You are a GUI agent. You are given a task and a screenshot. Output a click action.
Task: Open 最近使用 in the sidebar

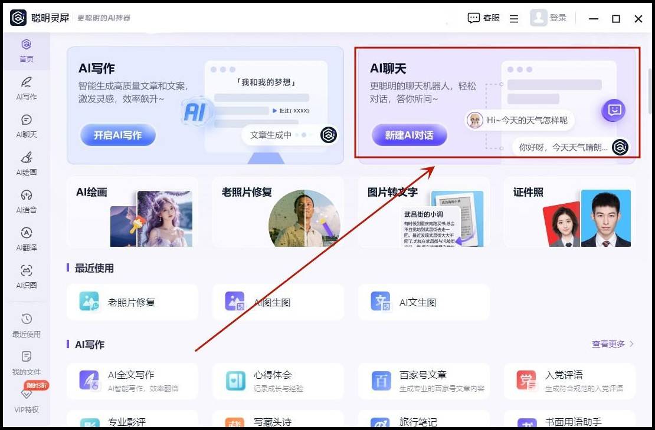pos(26,325)
